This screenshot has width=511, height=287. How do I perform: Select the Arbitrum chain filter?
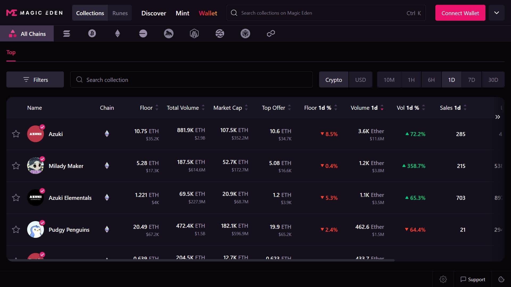(194, 33)
